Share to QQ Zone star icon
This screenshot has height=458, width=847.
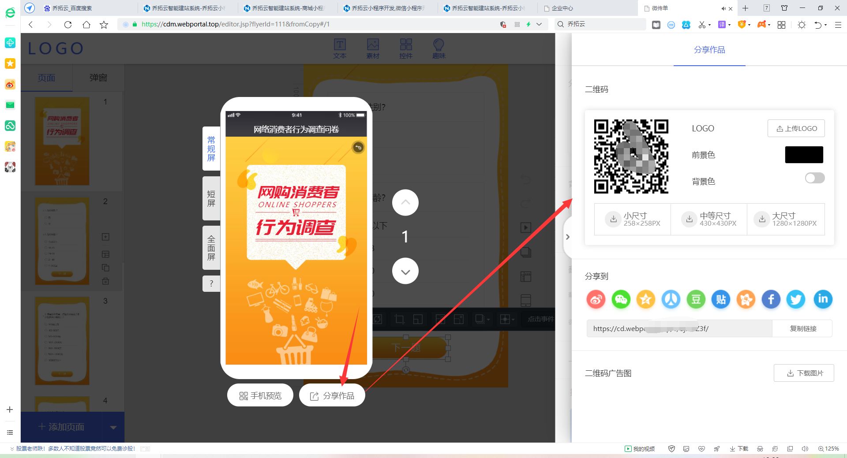pyautogui.click(x=646, y=299)
